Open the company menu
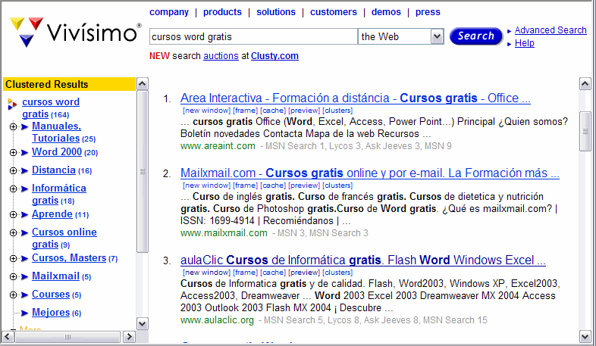 click(x=169, y=12)
